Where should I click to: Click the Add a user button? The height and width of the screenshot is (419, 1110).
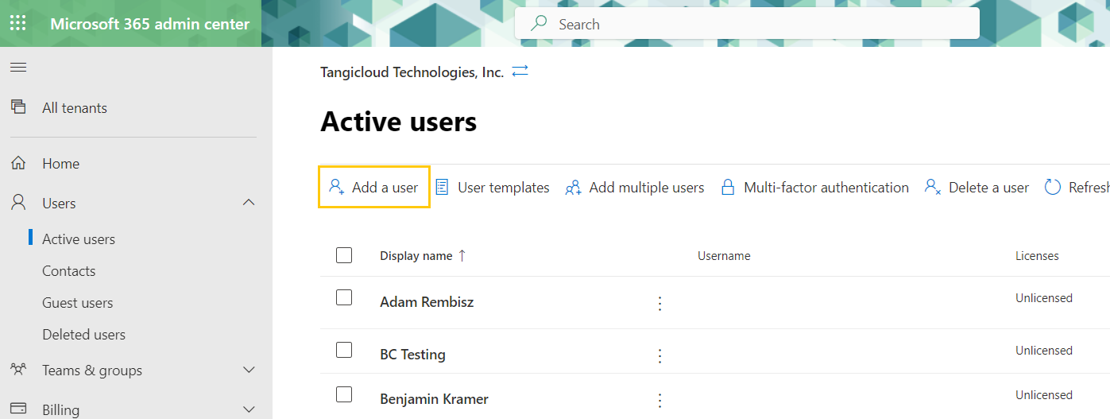click(x=374, y=187)
